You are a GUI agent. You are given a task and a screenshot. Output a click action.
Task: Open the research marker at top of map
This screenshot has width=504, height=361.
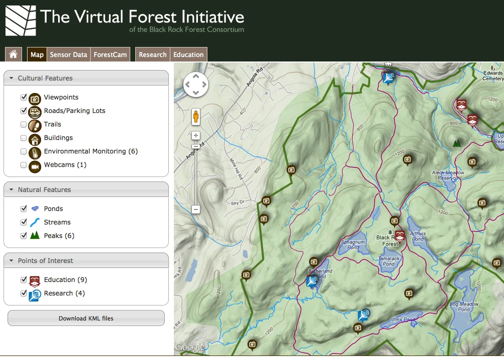(389, 77)
